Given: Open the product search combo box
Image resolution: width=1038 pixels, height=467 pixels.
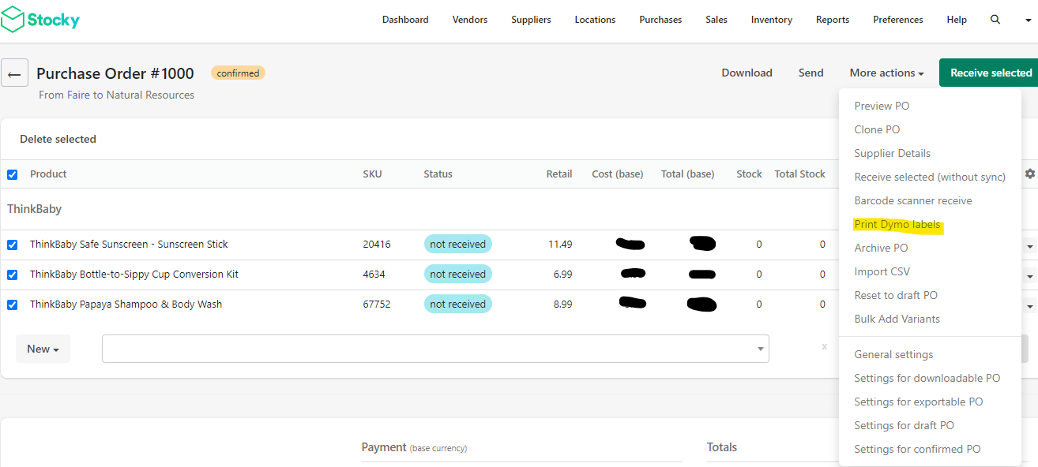Looking at the screenshot, I should 435,349.
